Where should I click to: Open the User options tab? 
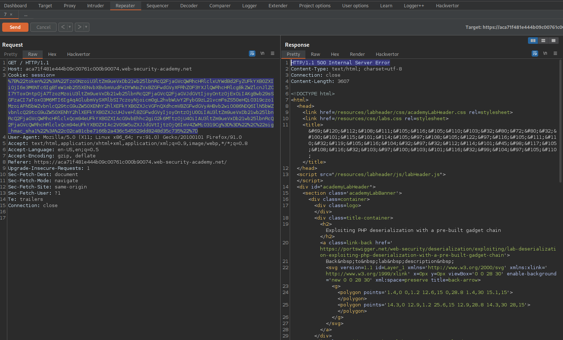355,5
